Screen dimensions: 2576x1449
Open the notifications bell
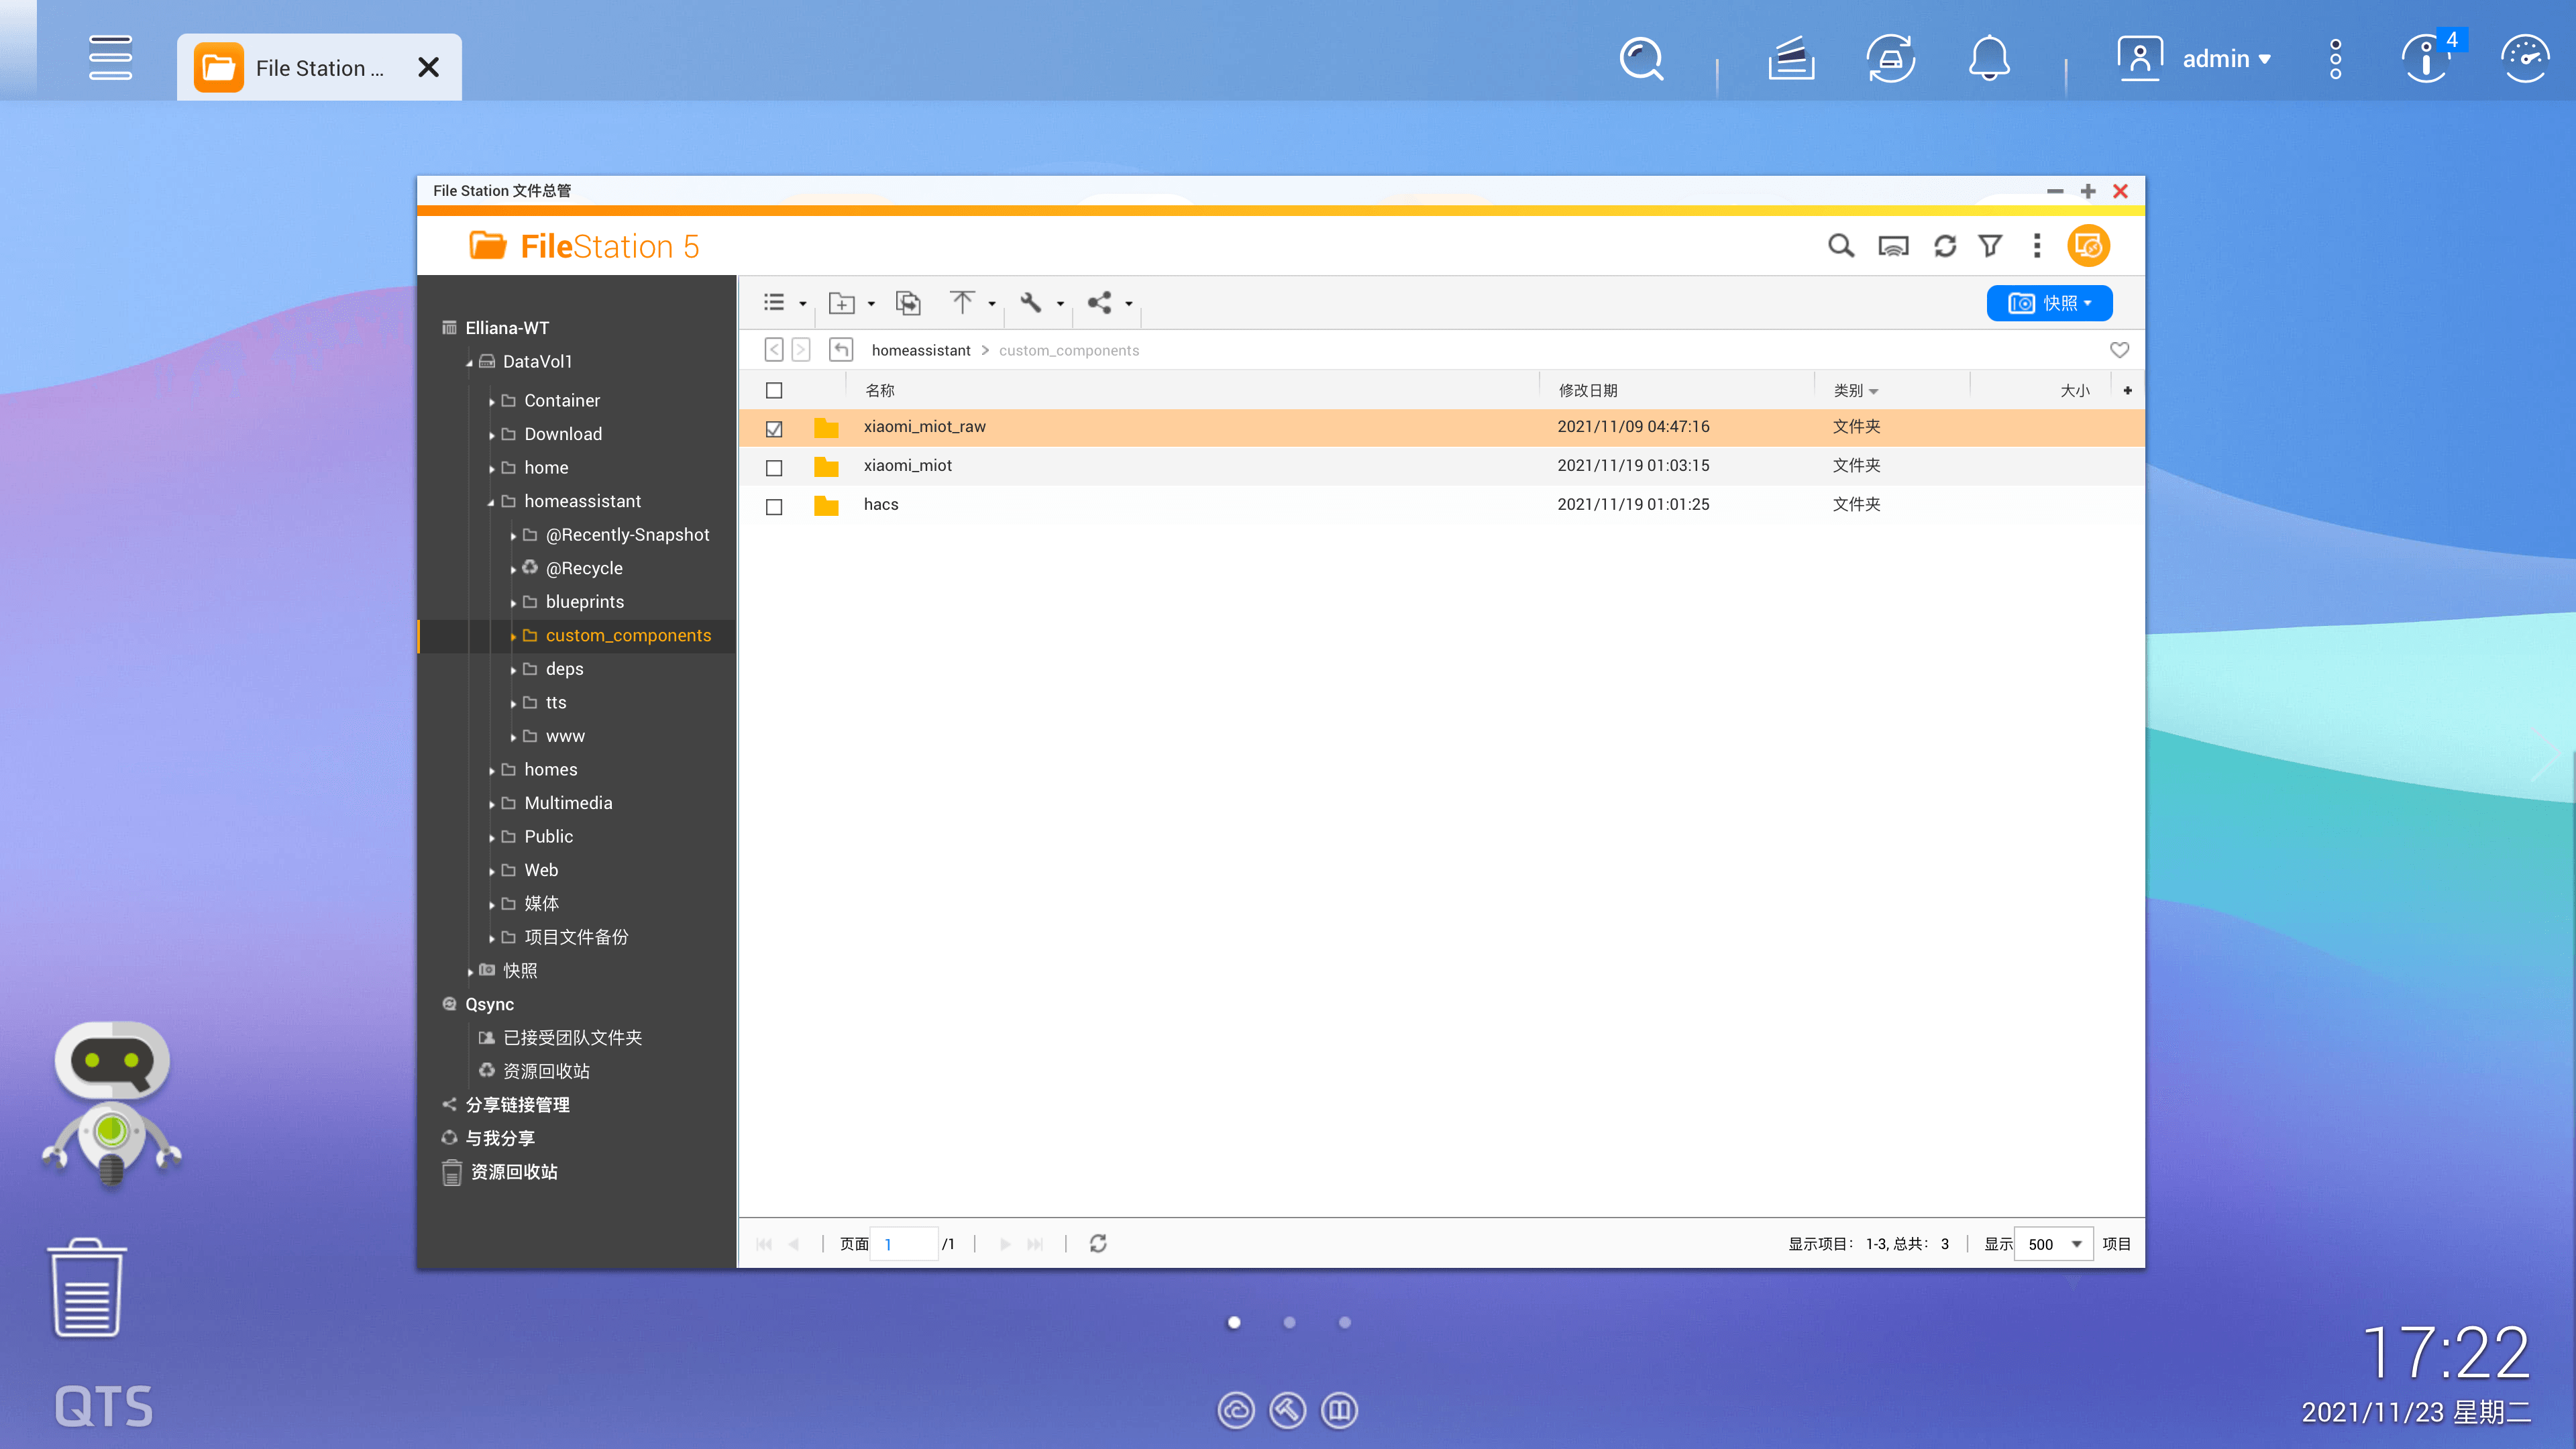click(1989, 59)
